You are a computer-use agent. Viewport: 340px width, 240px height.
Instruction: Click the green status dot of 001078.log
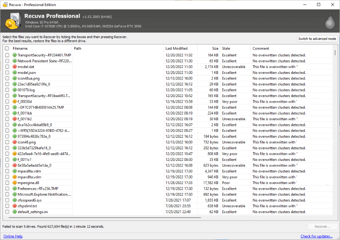click(x=15, y=90)
